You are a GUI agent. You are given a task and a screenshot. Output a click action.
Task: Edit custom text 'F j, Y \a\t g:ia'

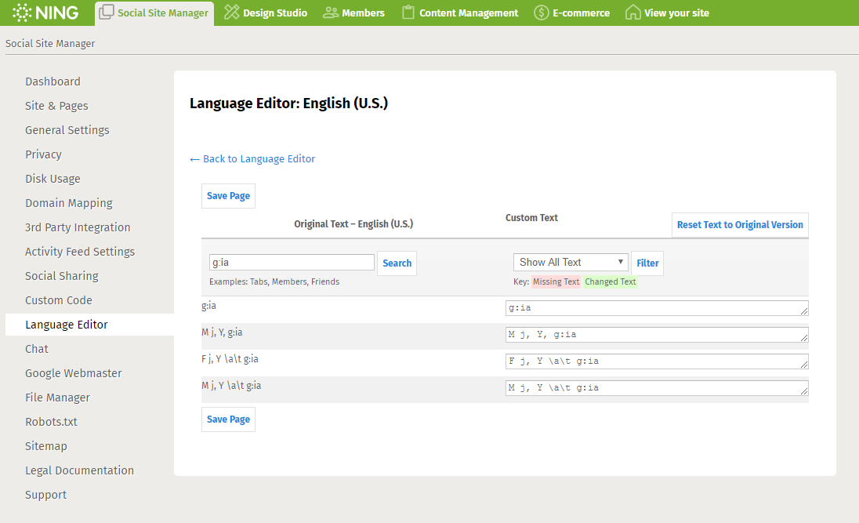pyautogui.click(x=657, y=361)
